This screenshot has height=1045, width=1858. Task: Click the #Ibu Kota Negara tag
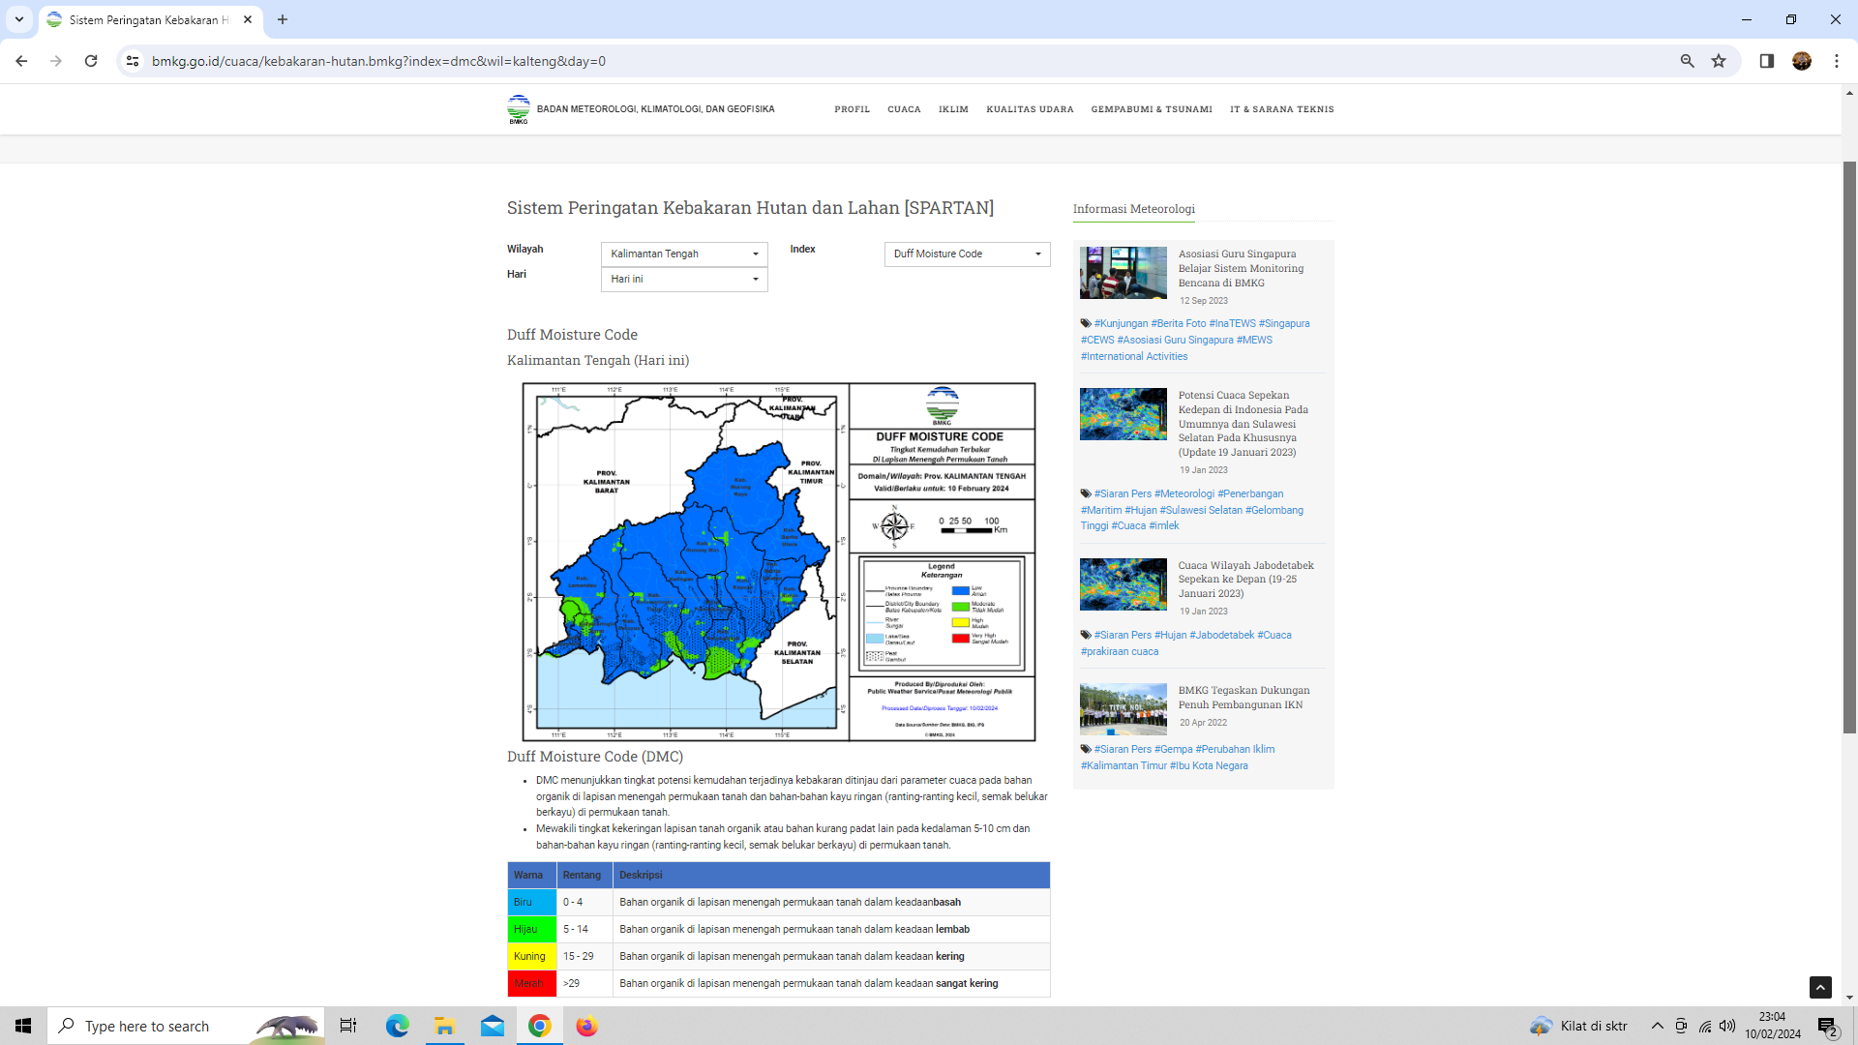click(1209, 765)
